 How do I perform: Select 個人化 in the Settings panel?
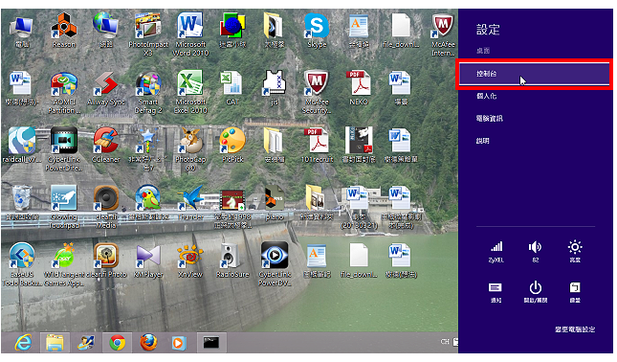coord(486,96)
